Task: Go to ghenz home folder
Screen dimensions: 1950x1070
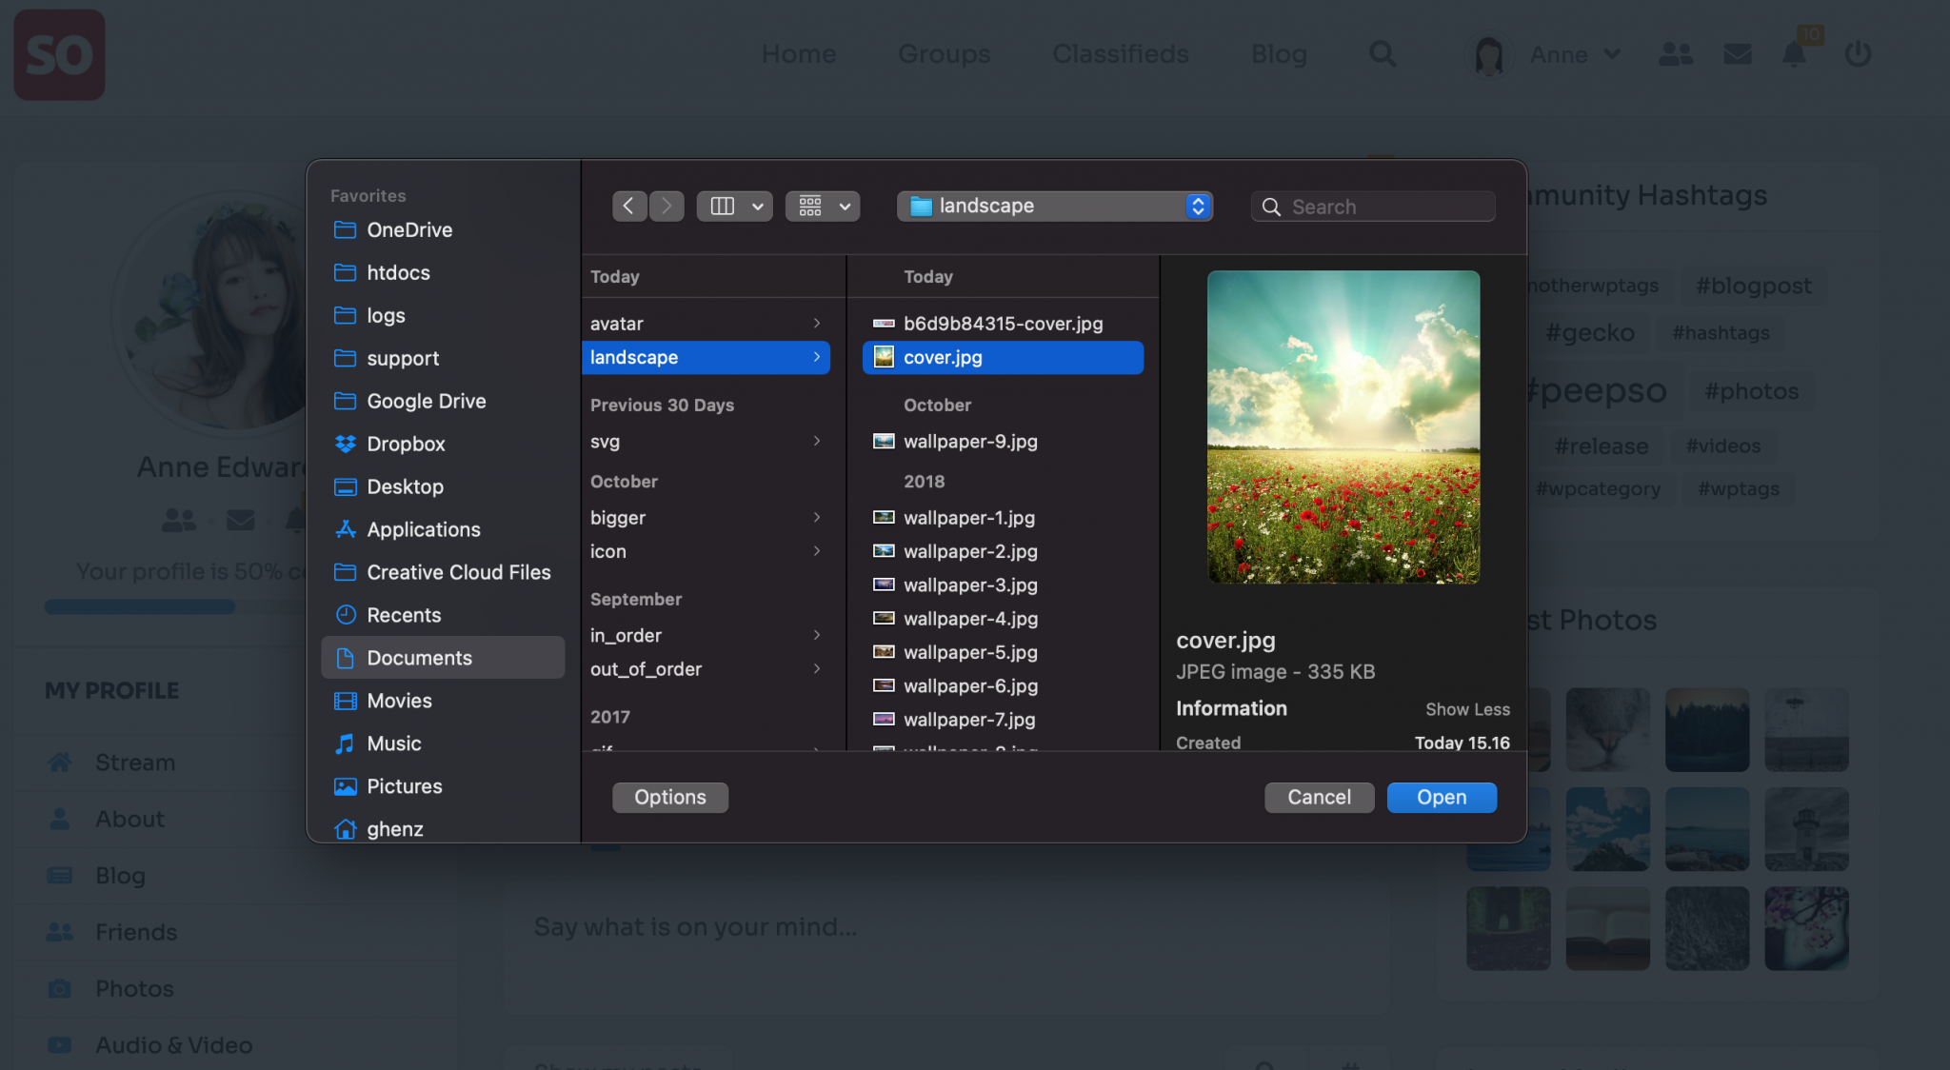Action: tap(394, 829)
